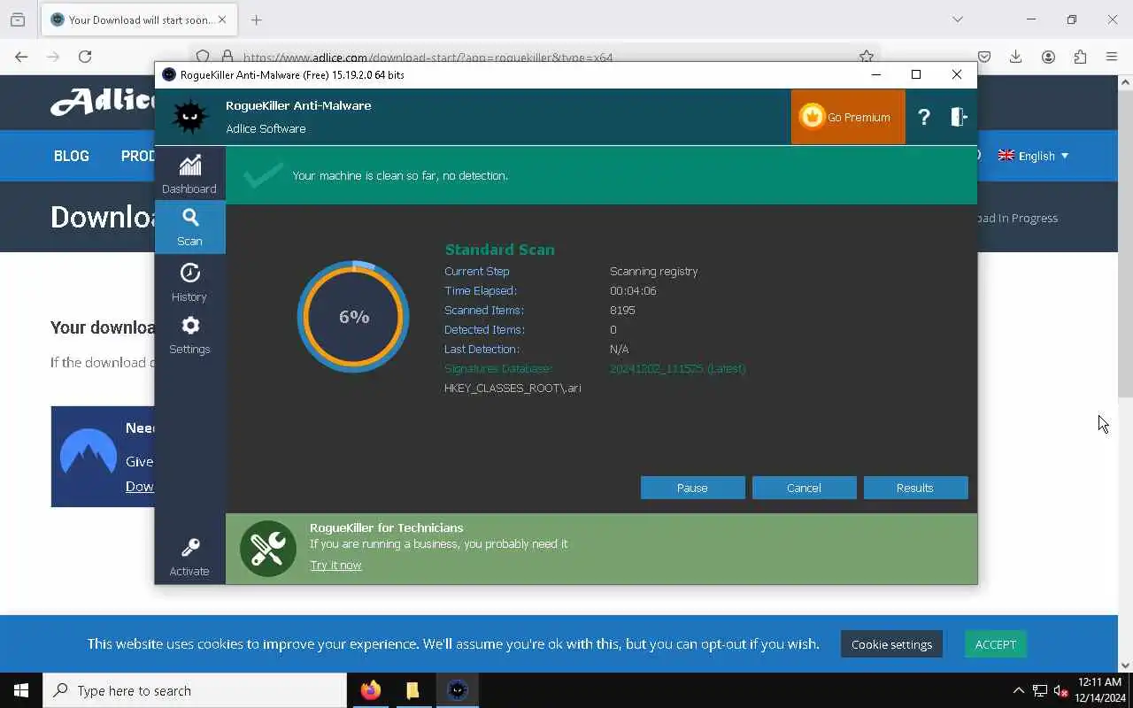Open the History sidebar section
This screenshot has width=1133, height=708.
[x=189, y=282]
